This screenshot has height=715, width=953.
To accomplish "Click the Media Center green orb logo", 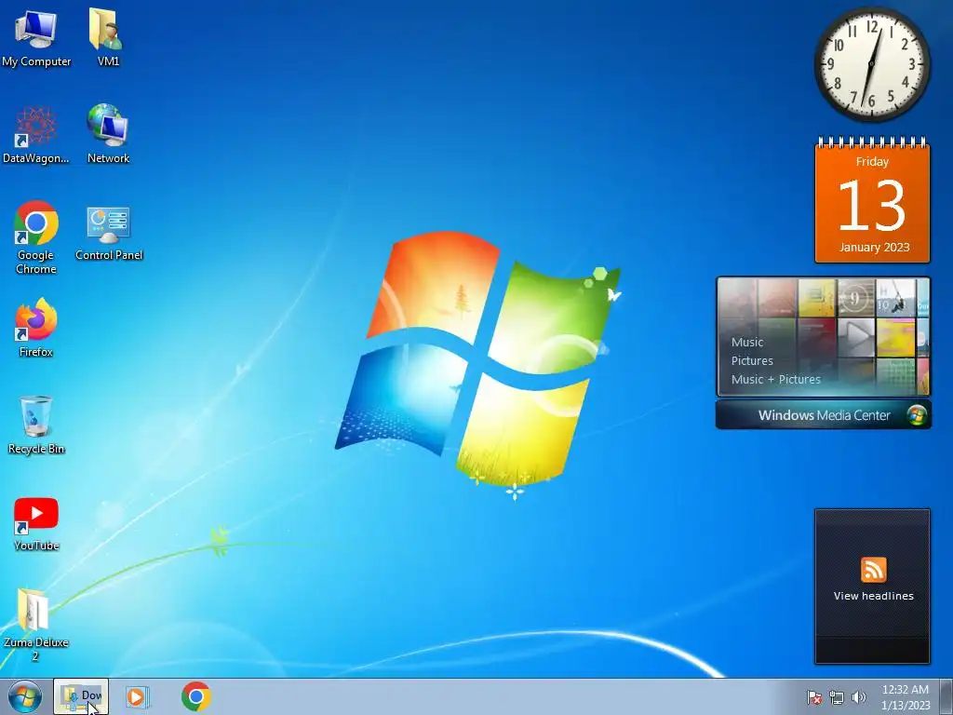I will click(917, 415).
